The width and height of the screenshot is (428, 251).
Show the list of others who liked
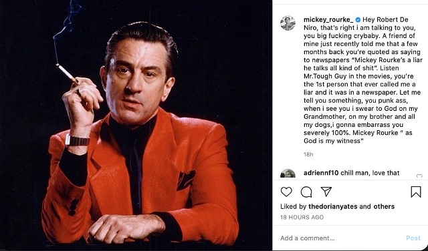click(x=384, y=206)
